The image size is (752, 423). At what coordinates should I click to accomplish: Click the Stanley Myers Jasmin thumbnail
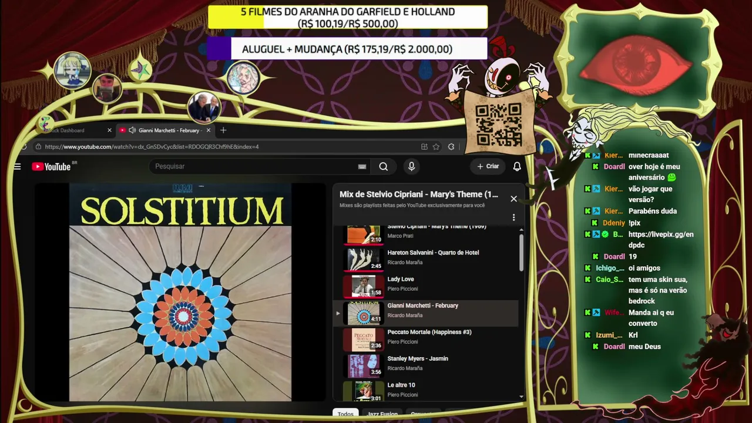click(x=364, y=366)
